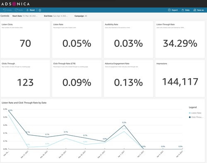
Task: Toggle Listen Rate series in legend
Action: (195, 113)
